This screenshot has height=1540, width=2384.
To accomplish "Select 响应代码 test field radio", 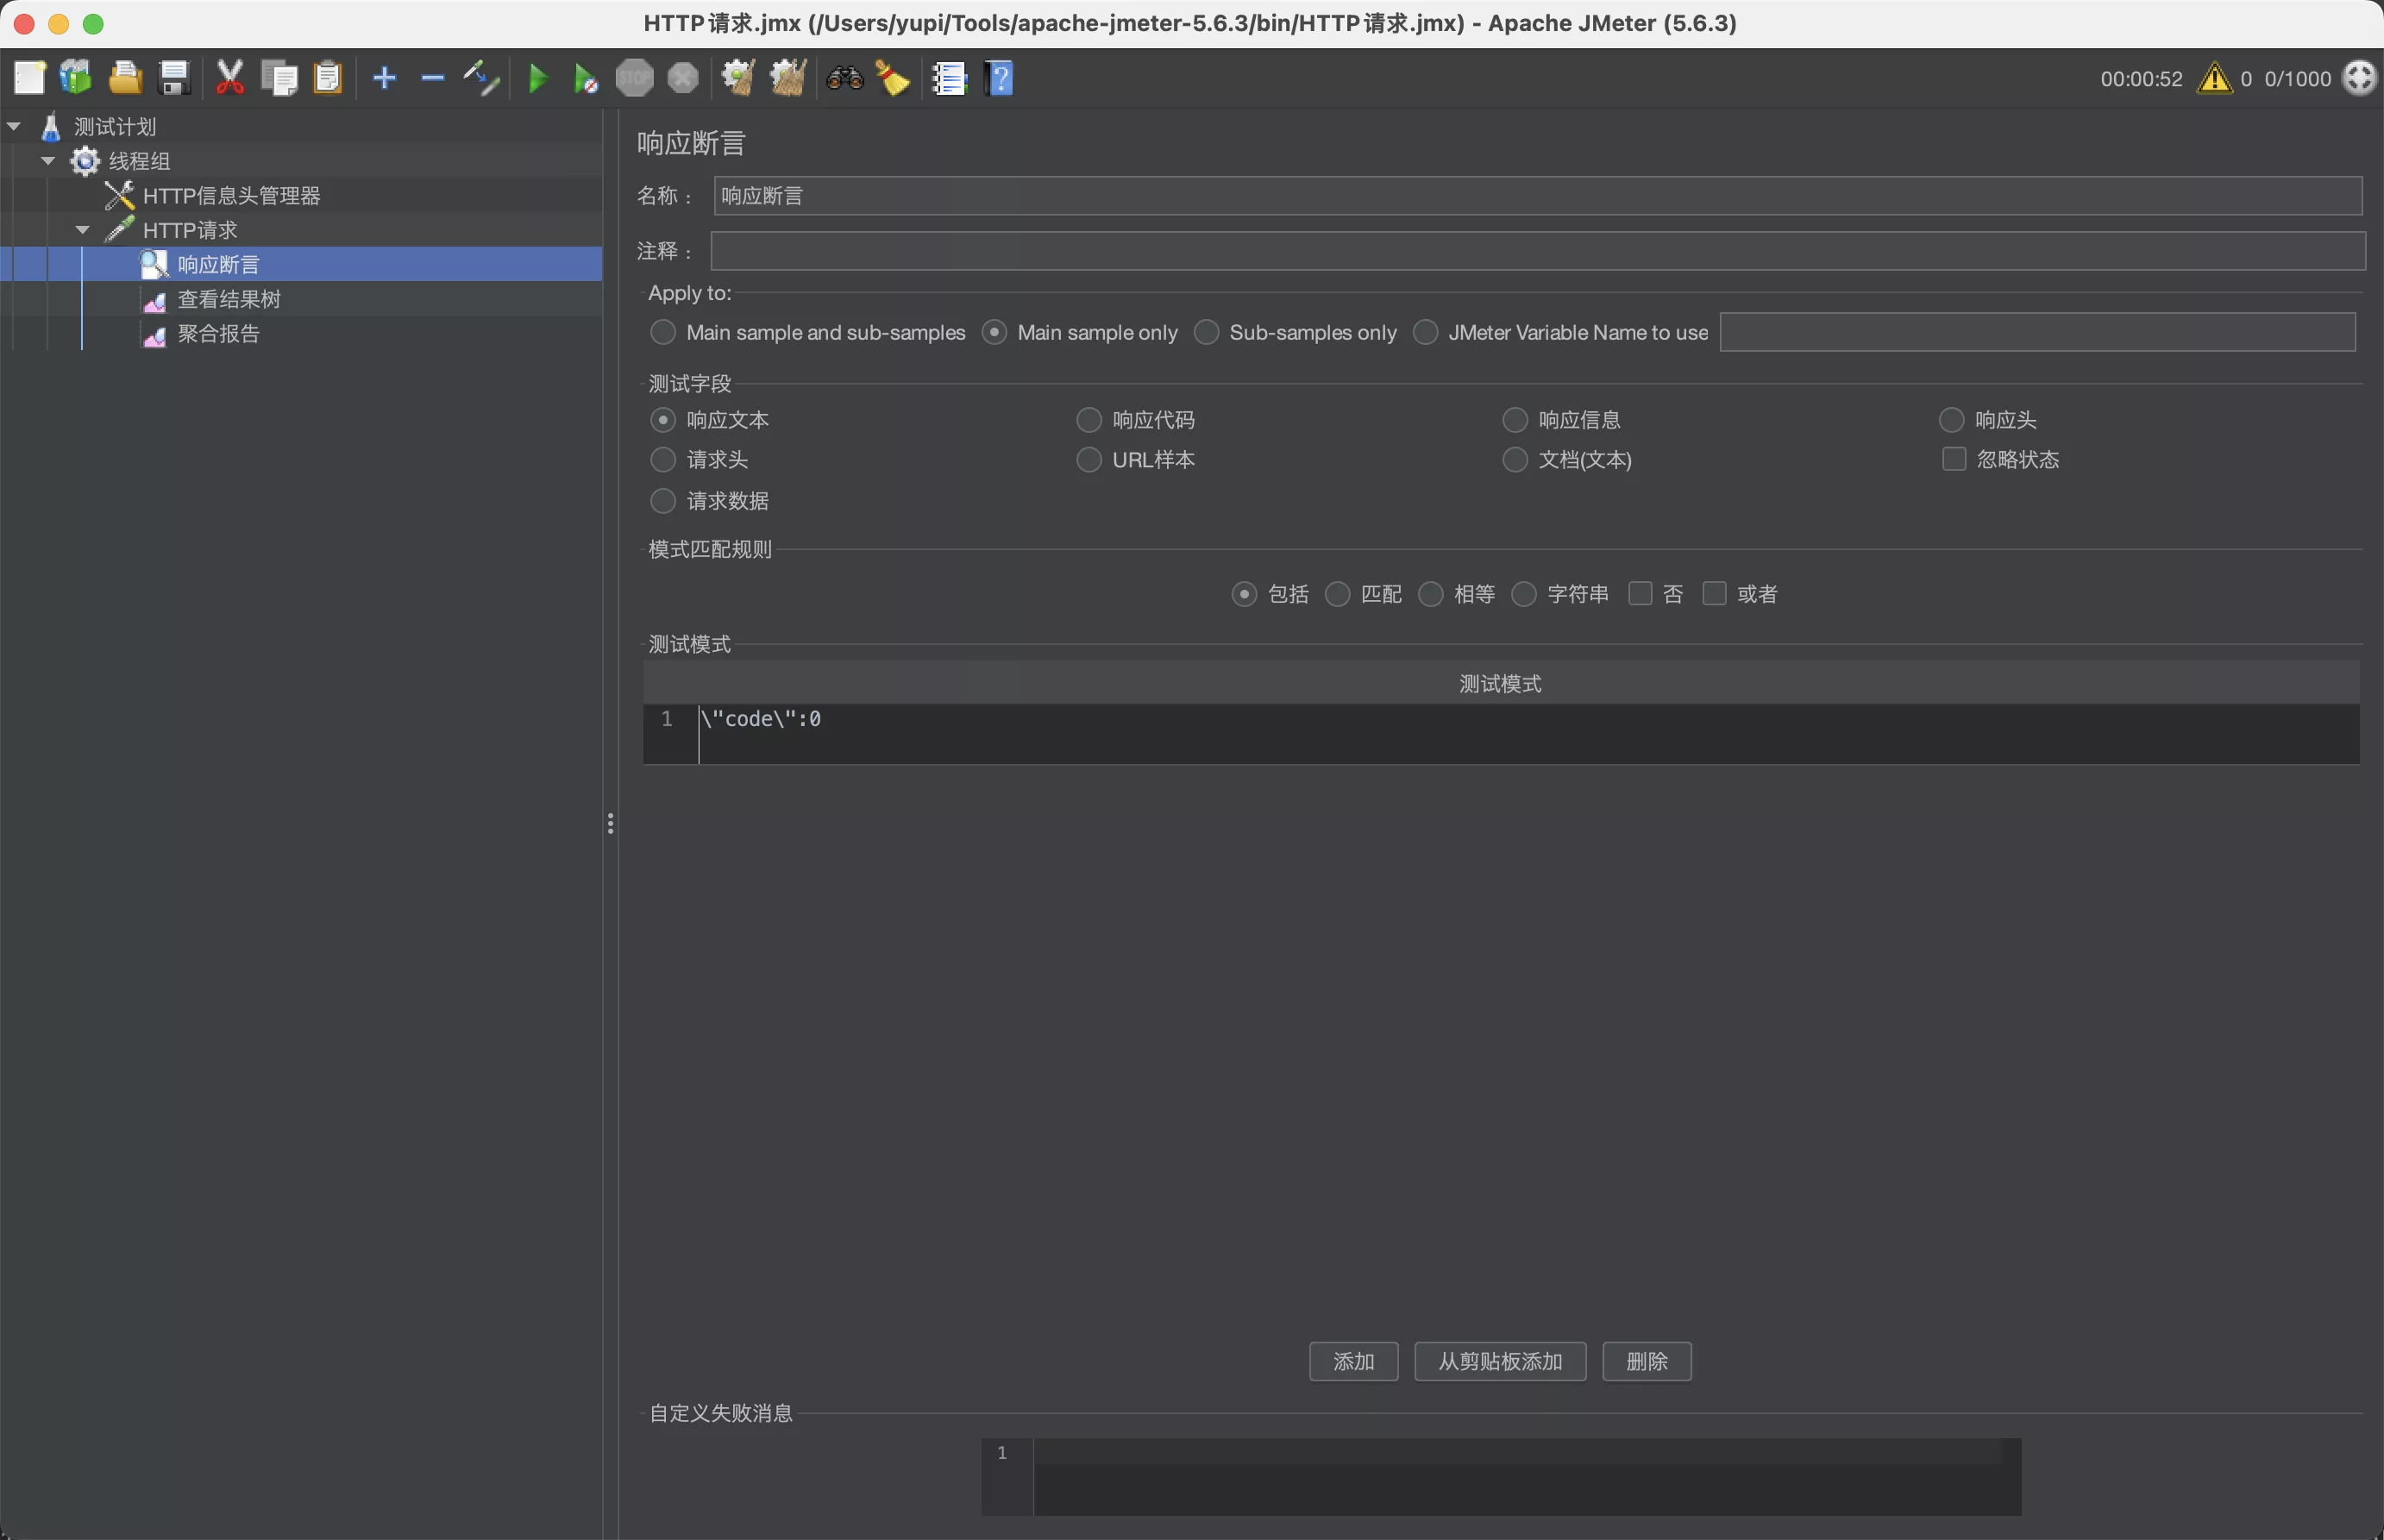I will [x=1088, y=420].
